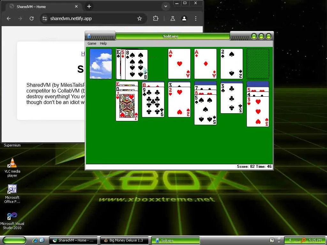Select the 5 of spades tableau card
327x245 pixels.
205,110
